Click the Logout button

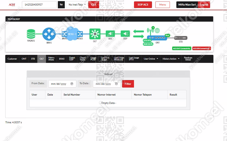204,5
